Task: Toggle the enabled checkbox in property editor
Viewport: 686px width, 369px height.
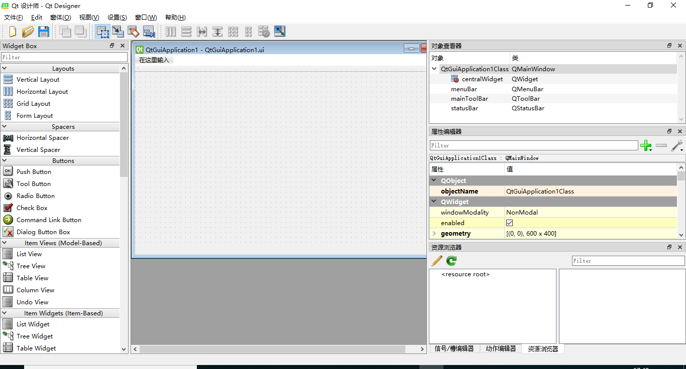Action: point(509,223)
